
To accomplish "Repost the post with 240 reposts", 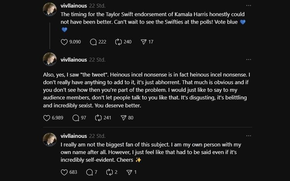I will coord(118,42).
